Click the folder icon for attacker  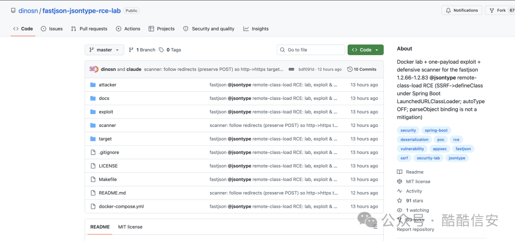[x=93, y=85]
